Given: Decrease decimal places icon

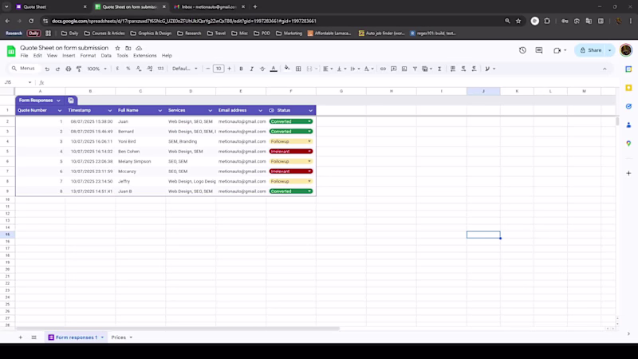Looking at the screenshot, I should pyautogui.click(x=139, y=69).
